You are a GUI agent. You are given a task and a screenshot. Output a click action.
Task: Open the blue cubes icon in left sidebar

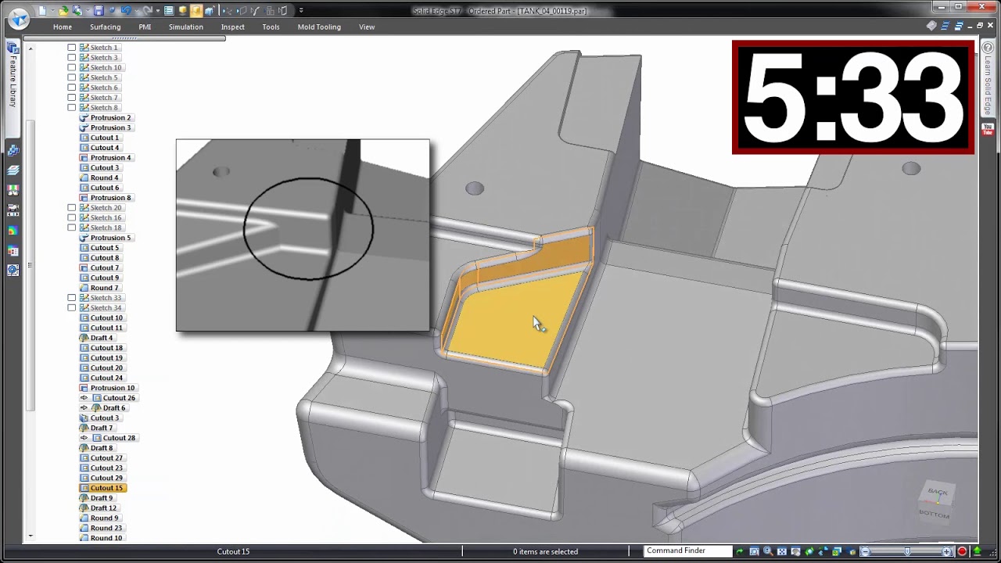point(13,150)
